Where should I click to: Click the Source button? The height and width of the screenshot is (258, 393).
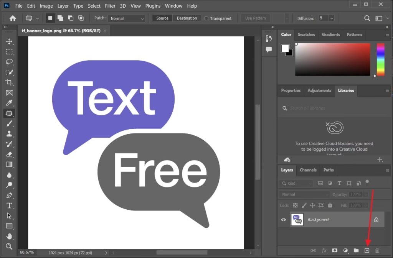click(162, 18)
